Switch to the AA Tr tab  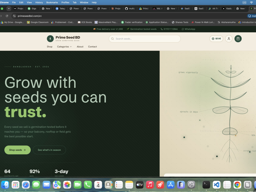point(214,8)
